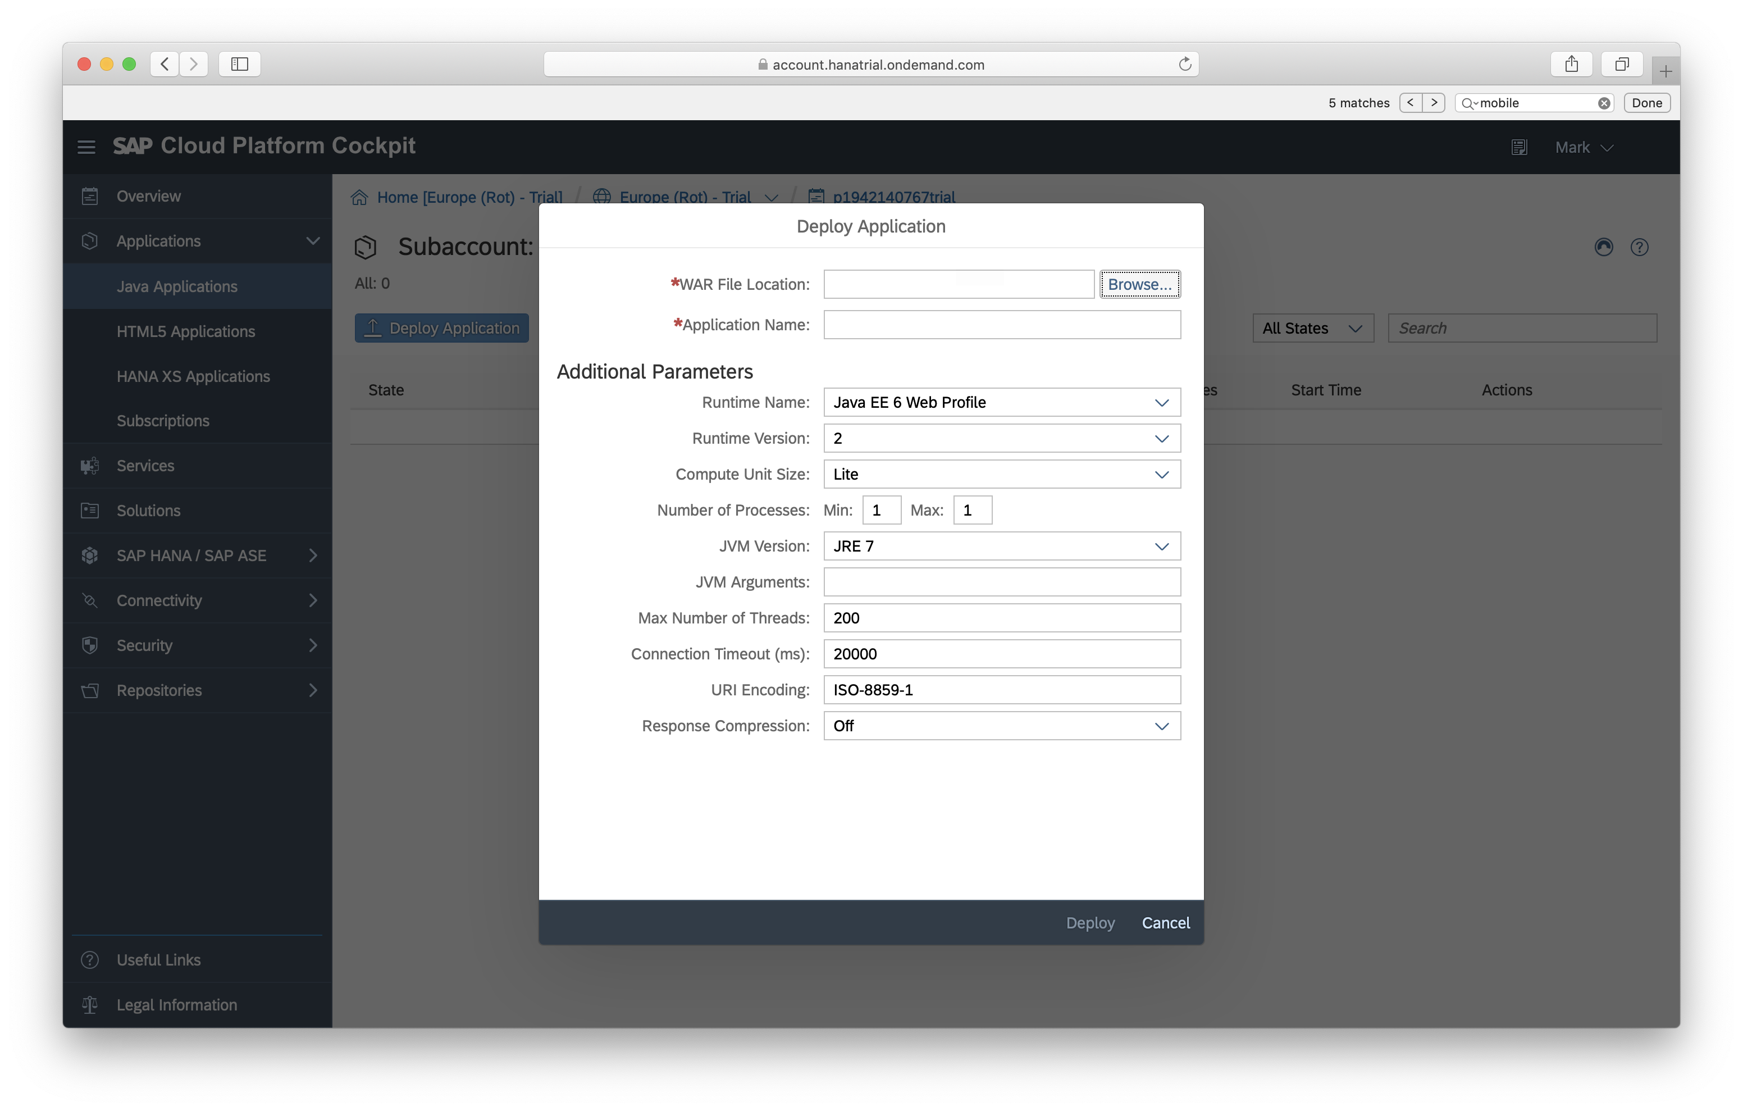Screen dimensions: 1743x1111
Task: Collapse the Applications sidebar section
Action: [312, 241]
